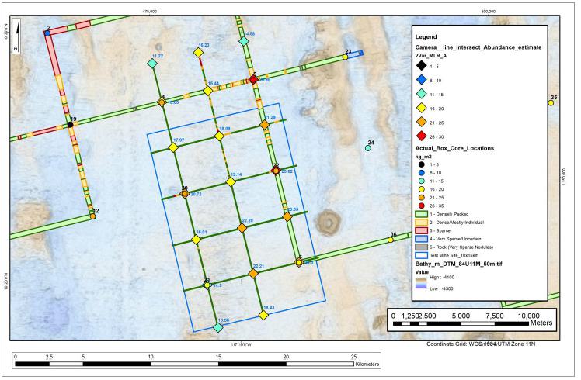Click the yellow diamond marker labeled 18.09
The width and height of the screenshot is (581, 380).
219,136
